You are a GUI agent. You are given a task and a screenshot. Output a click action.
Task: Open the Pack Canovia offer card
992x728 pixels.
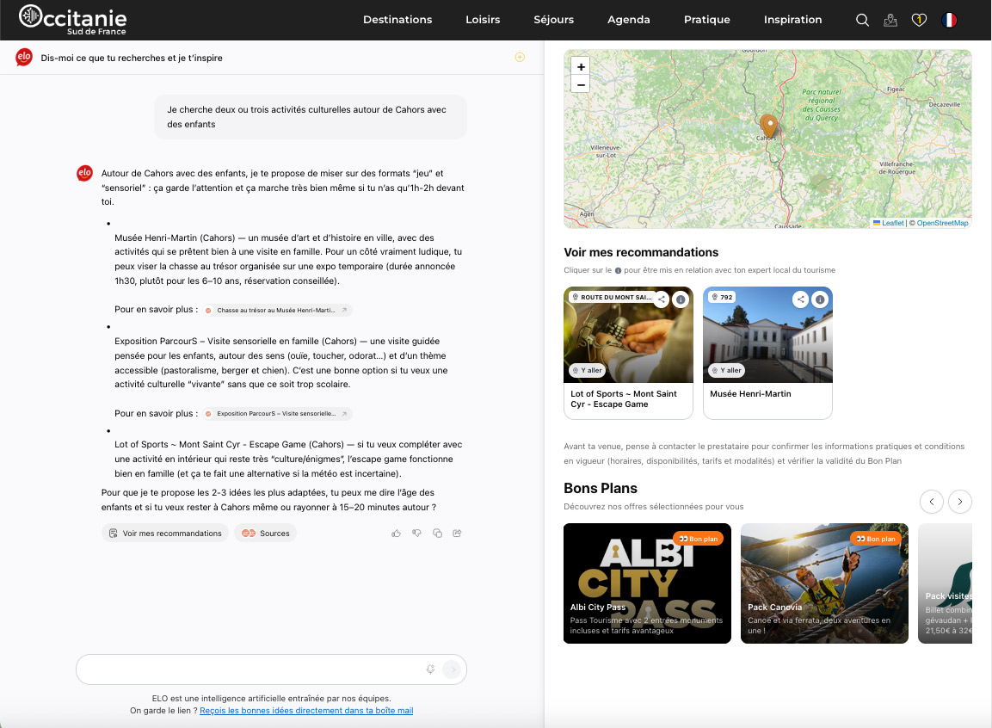pos(824,583)
